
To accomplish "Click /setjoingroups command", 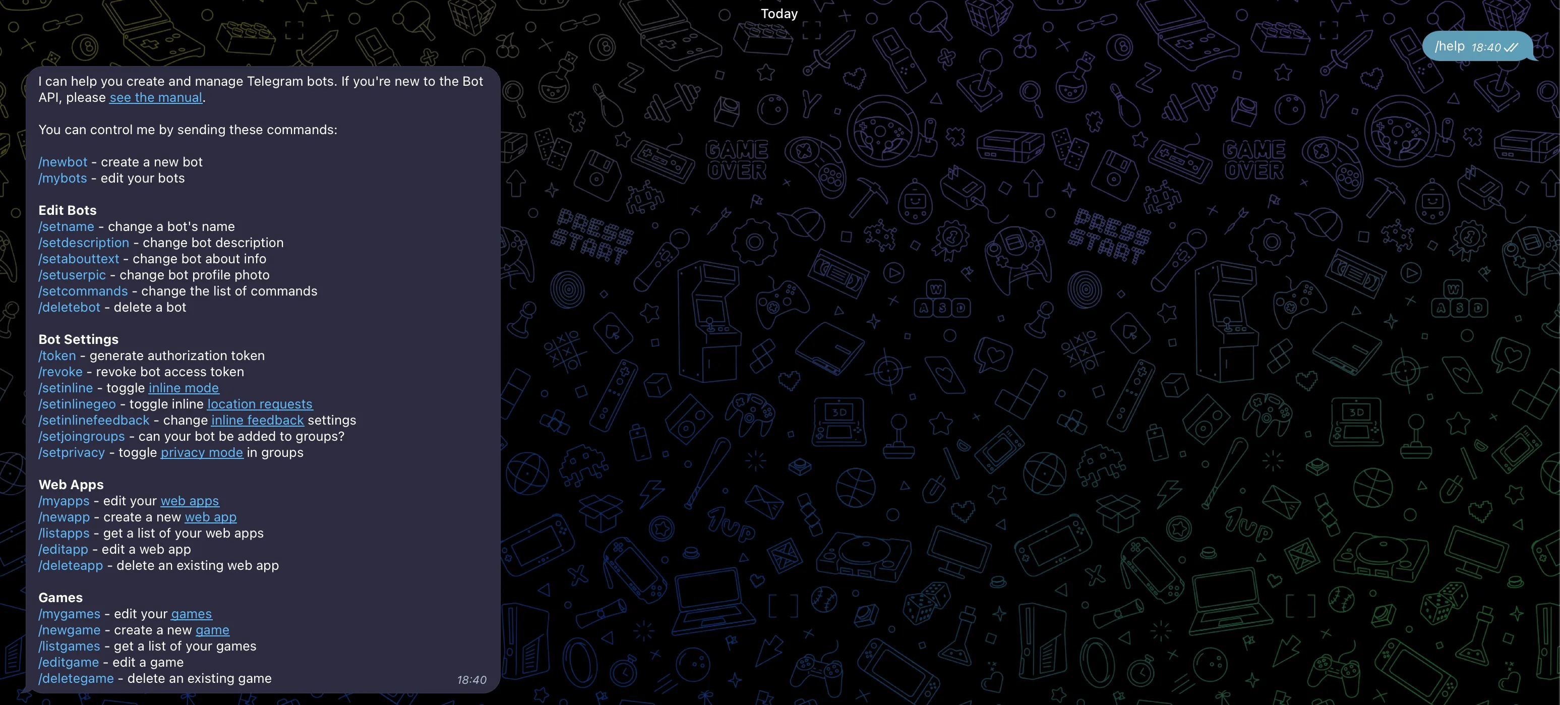I will click(x=82, y=436).
